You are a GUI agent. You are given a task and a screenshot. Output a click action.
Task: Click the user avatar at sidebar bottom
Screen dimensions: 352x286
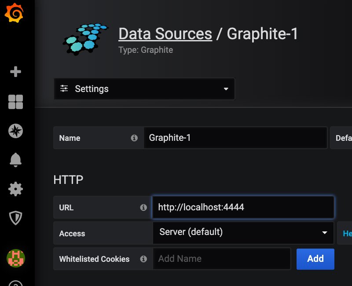[x=16, y=259]
